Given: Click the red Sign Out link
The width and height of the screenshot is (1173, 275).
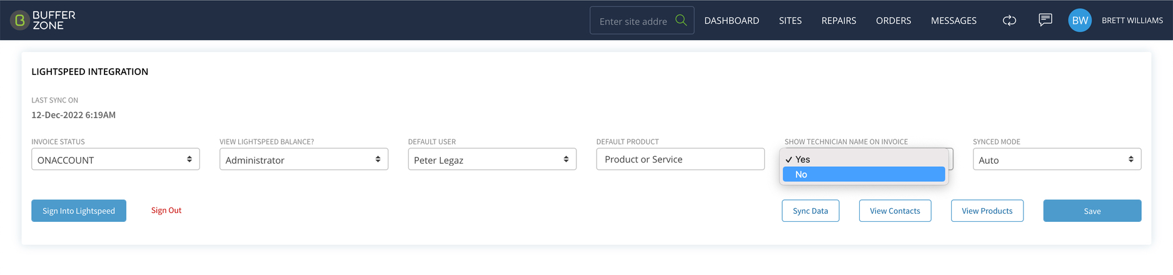Looking at the screenshot, I should pyautogui.click(x=166, y=211).
